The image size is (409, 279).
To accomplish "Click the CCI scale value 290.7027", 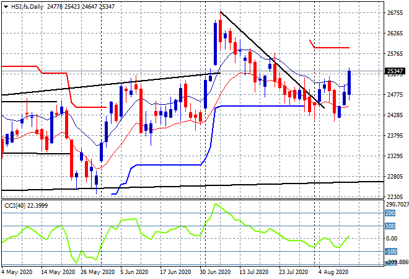I will (397, 205).
